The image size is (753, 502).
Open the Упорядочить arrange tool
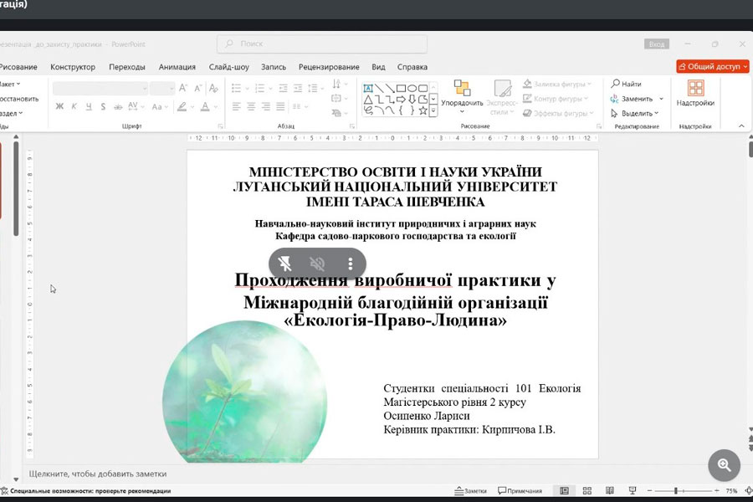[462, 97]
